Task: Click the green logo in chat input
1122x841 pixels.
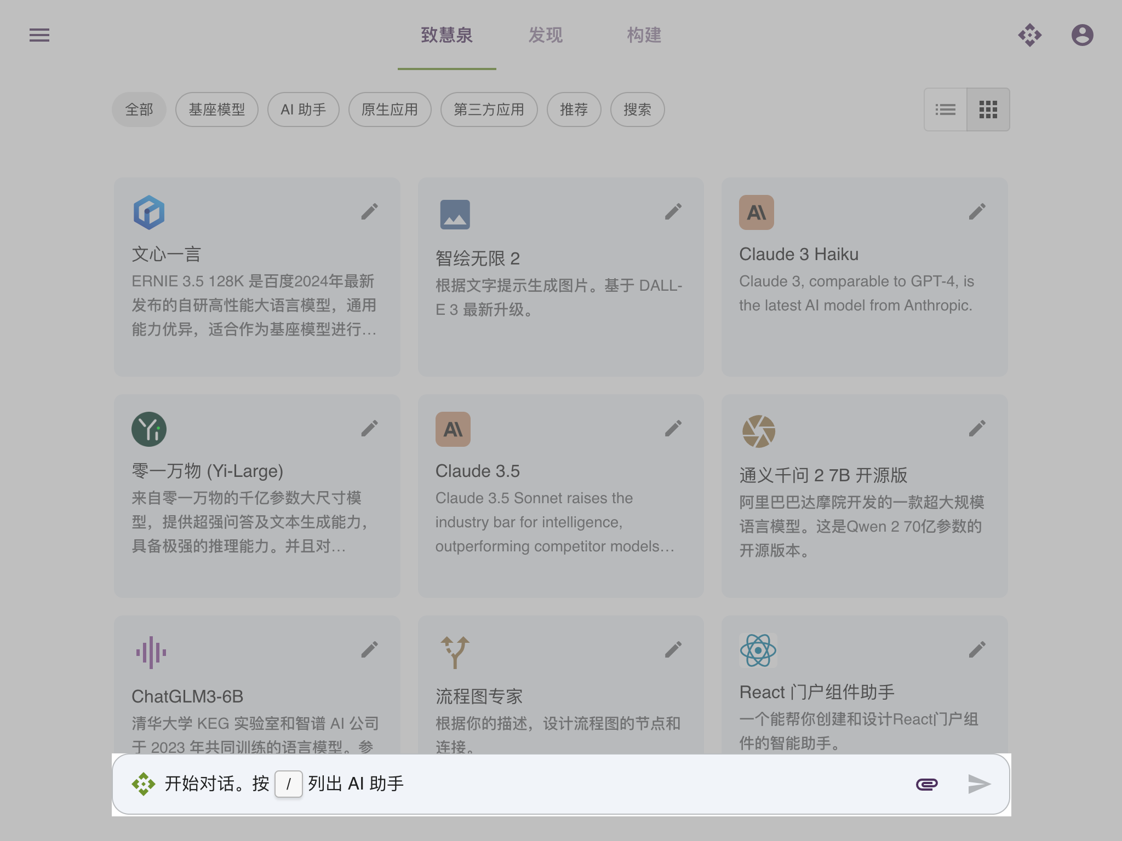Action: [x=144, y=784]
